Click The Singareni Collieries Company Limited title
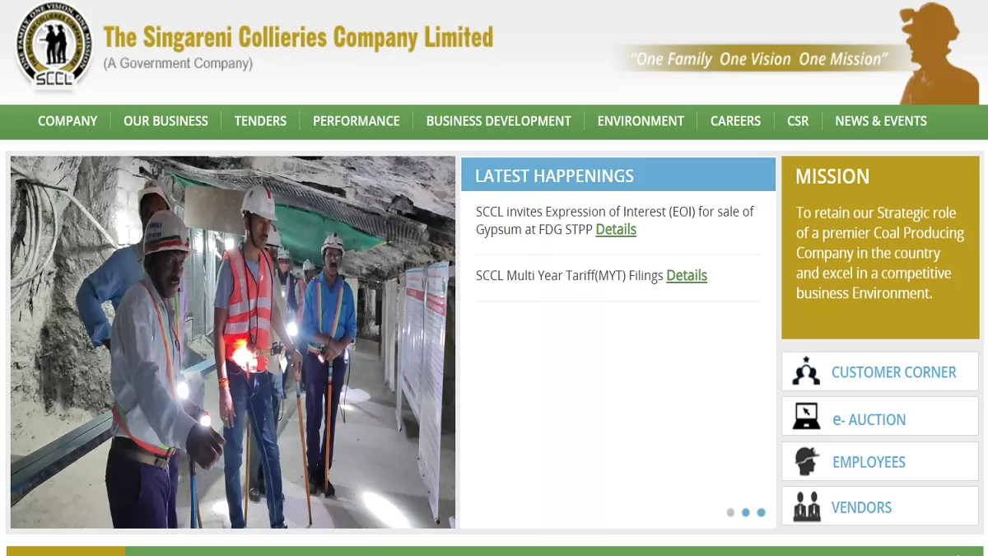The width and height of the screenshot is (988, 556). [x=298, y=37]
